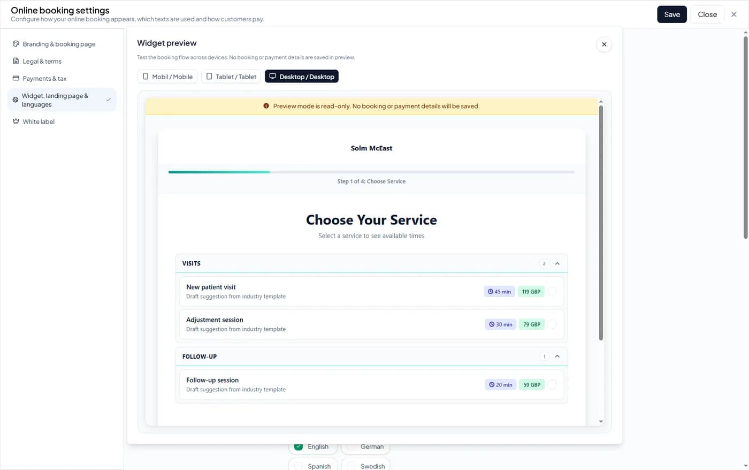Click the info icon in preview banner
The height and width of the screenshot is (470, 749).
(266, 106)
